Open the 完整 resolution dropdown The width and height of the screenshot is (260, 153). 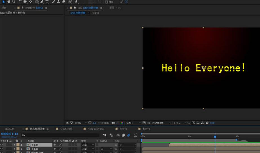click(x=133, y=123)
